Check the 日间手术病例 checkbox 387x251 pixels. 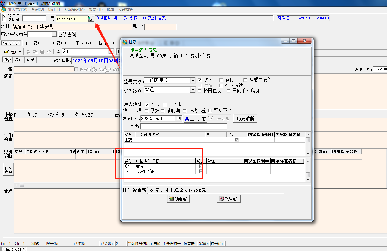(228, 91)
